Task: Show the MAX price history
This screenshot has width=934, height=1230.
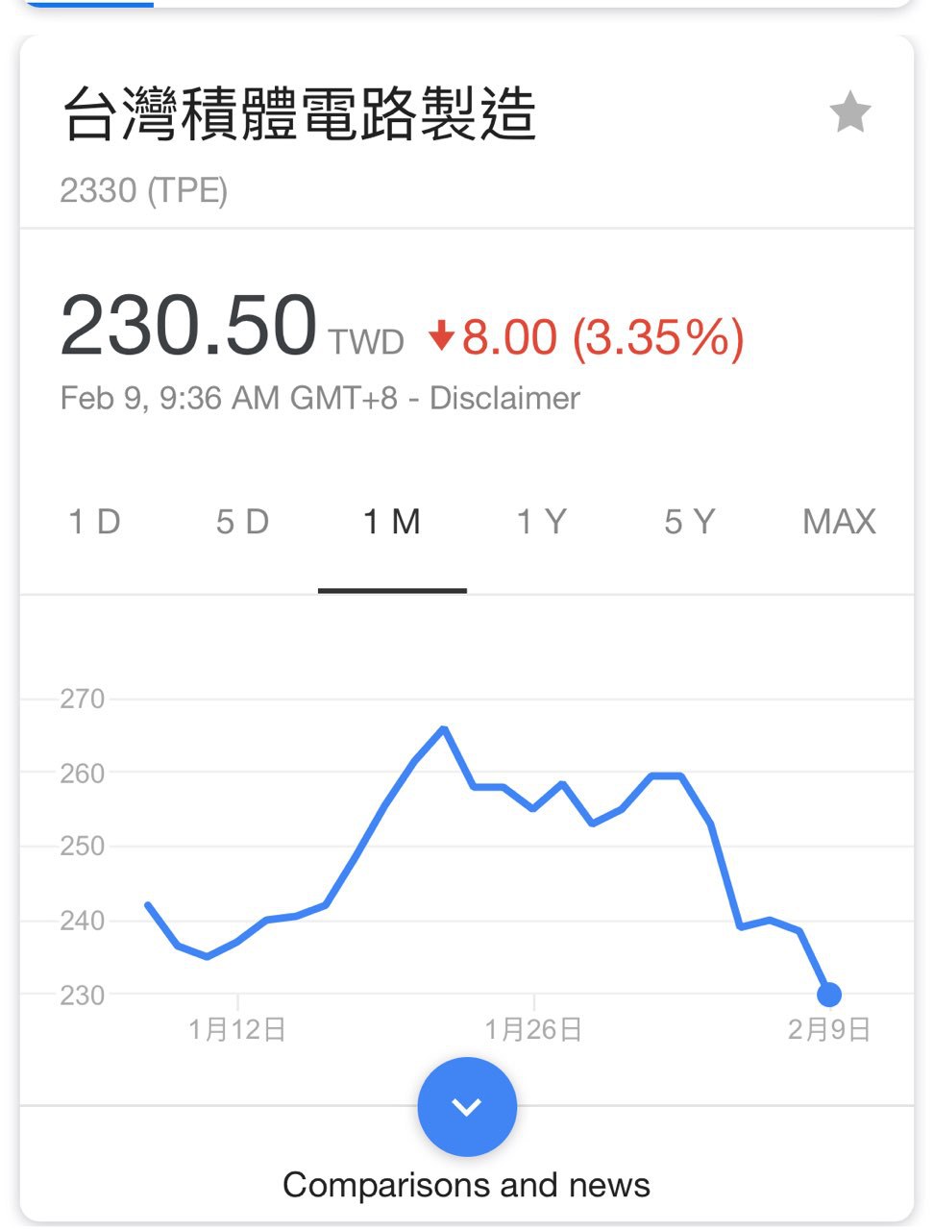Action: click(x=839, y=522)
